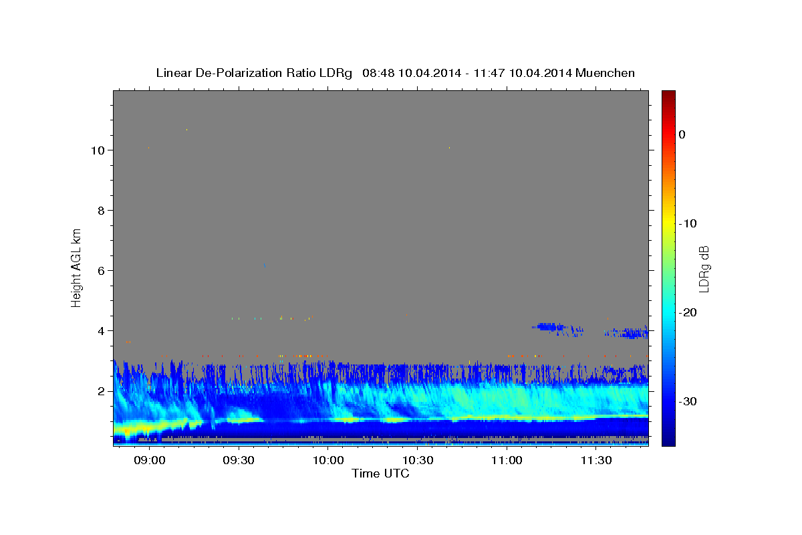Image resolution: width=802 pixels, height=535 pixels.
Task: Click the '11:47 10.04.2014' end time in title
Action: click(x=523, y=73)
